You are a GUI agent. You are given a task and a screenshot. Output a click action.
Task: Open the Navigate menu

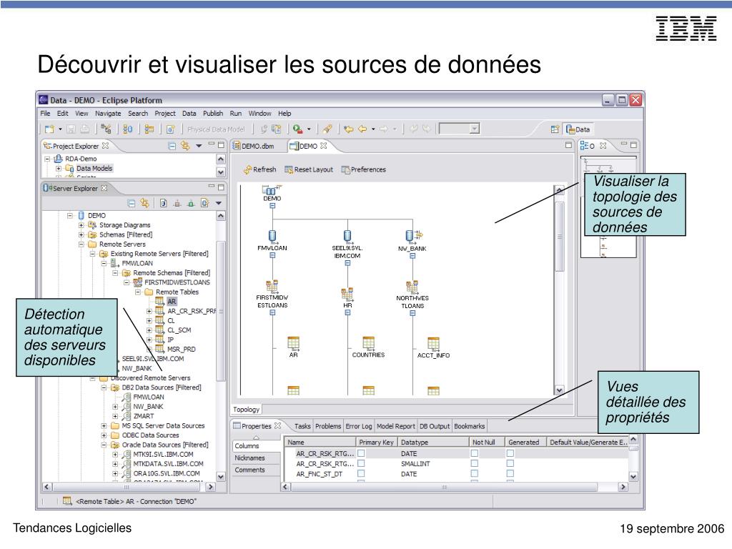pyautogui.click(x=108, y=114)
